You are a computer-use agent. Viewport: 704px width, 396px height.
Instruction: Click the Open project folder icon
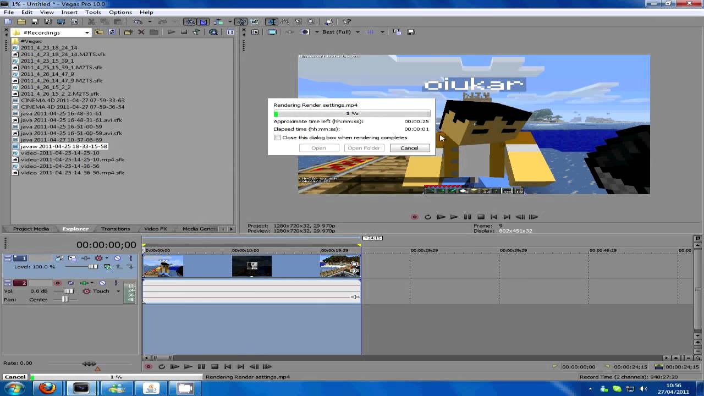pos(21,21)
